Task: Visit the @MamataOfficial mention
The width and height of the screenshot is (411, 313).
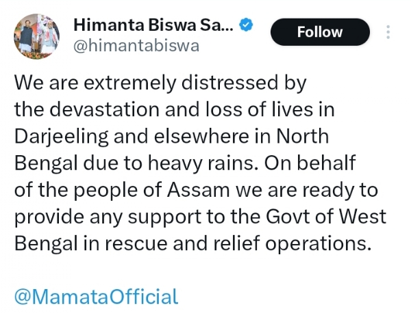Action: point(96,297)
